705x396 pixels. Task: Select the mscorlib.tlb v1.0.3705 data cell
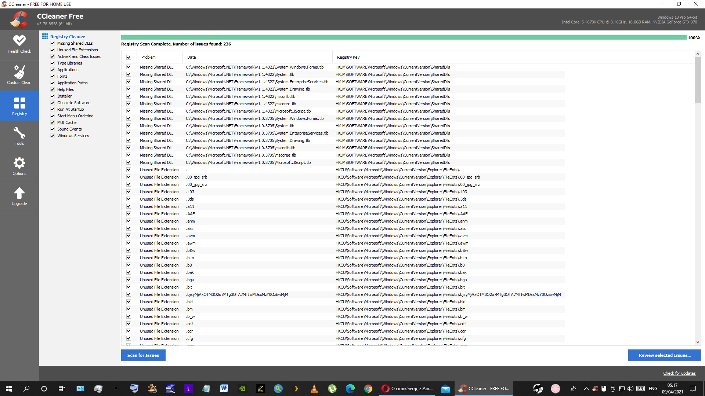[x=241, y=148]
